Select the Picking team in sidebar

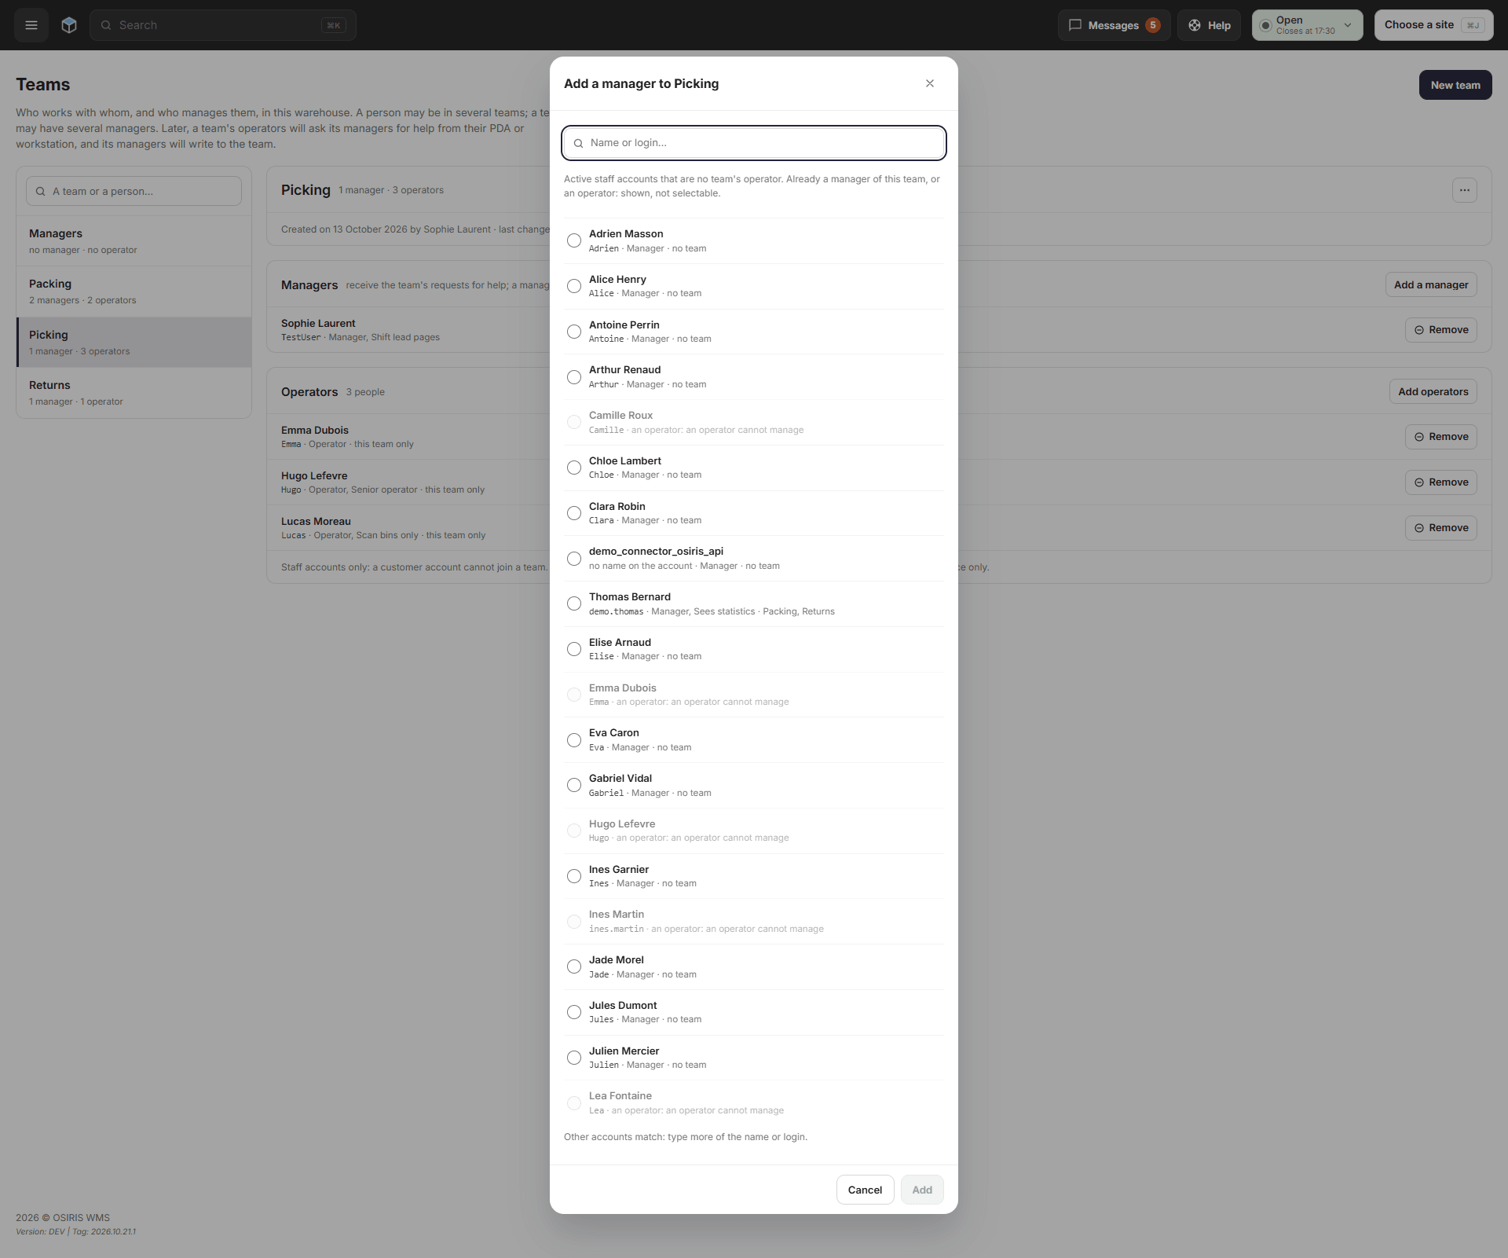point(134,343)
